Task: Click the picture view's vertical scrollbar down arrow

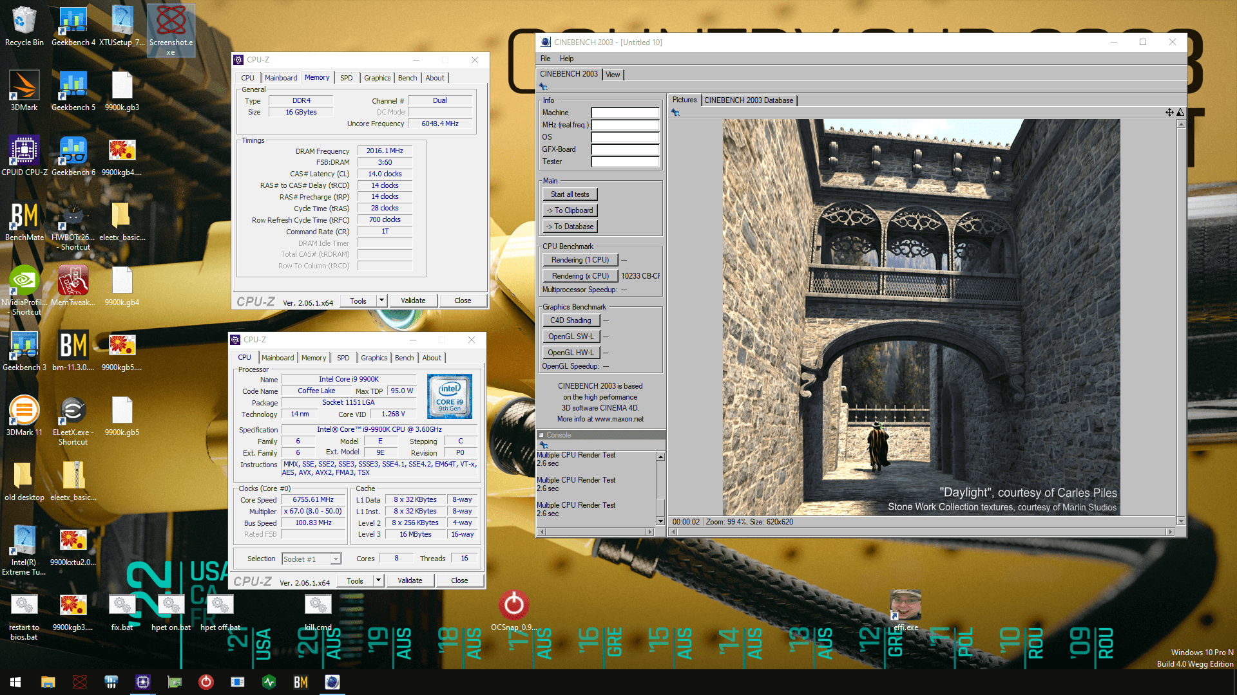Action: [1181, 521]
